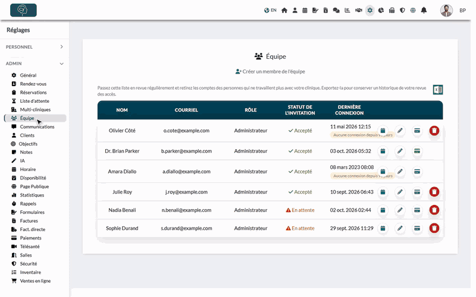The width and height of the screenshot is (476, 297).
Task: Edit Dr. Brian Parker with pencil icon
Action: click(x=400, y=151)
